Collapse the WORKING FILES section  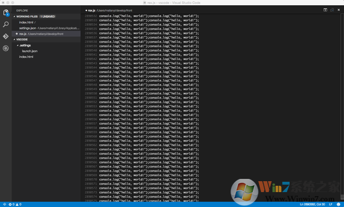(14, 17)
